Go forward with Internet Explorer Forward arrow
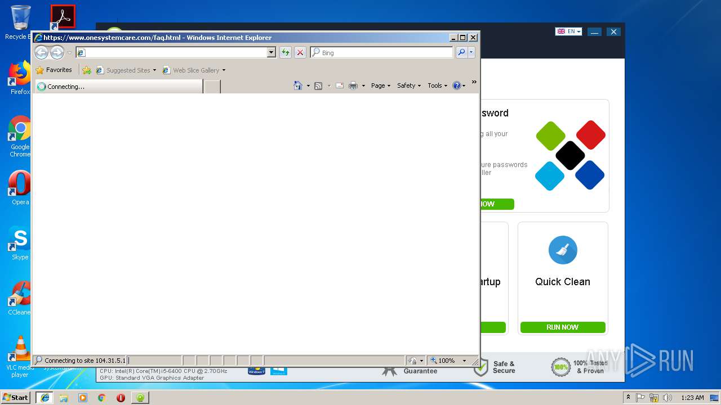This screenshot has height=405, width=721. (x=57, y=52)
